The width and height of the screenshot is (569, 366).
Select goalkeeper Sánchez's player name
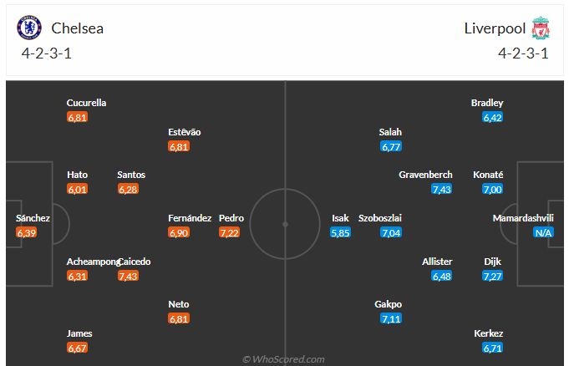(33, 218)
